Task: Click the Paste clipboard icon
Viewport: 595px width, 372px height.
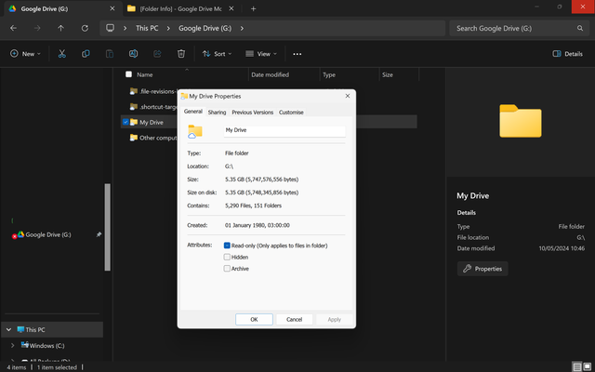Action: click(110, 54)
